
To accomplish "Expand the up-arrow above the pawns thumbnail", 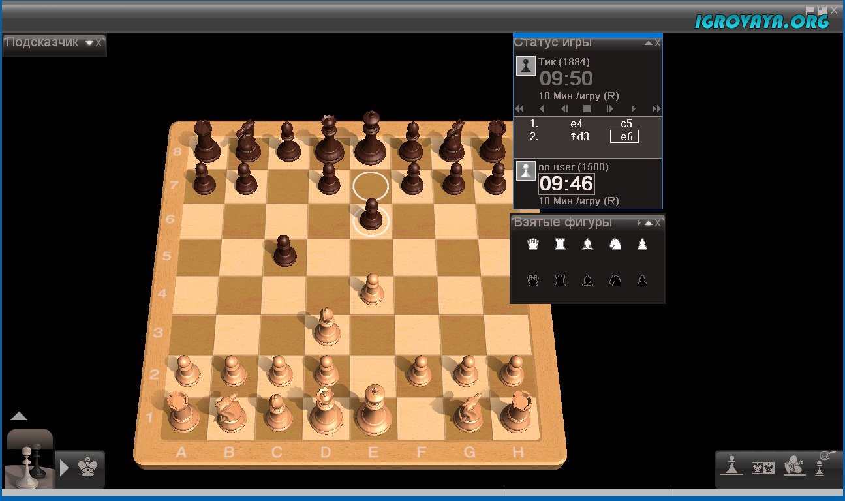I will click(19, 416).
